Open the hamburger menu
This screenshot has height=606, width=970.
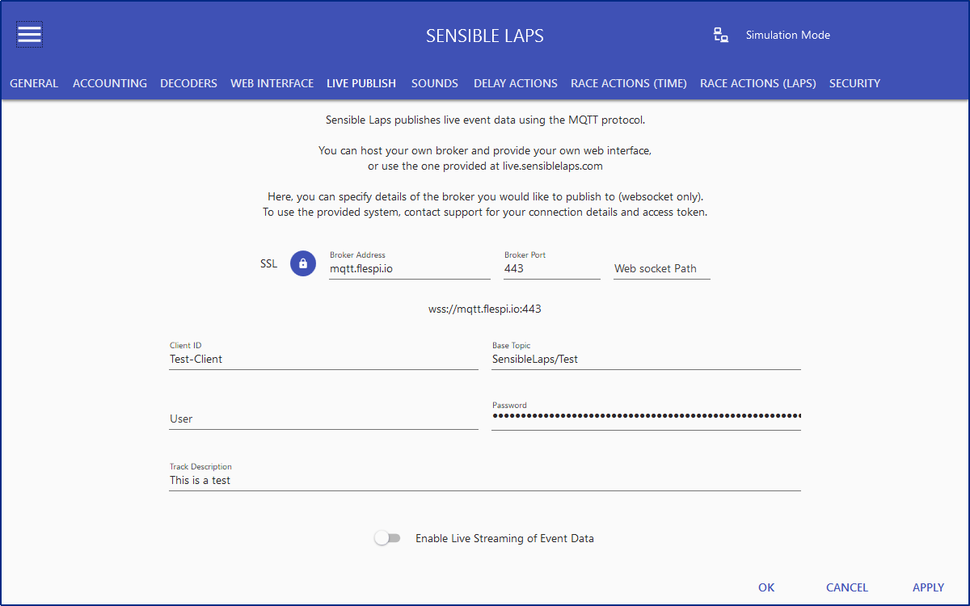point(30,35)
